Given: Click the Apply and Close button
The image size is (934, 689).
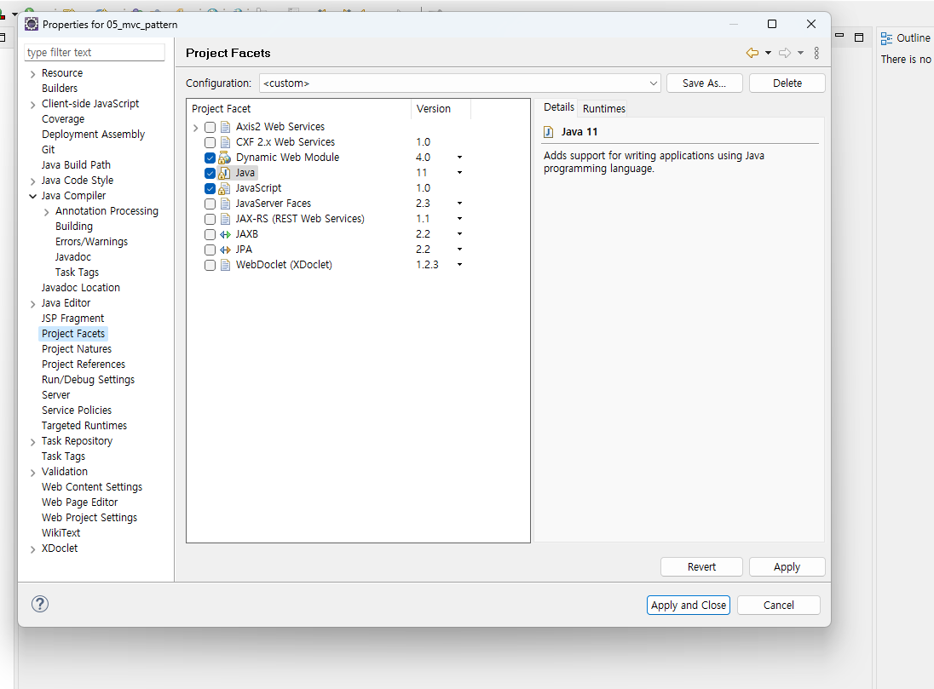Looking at the screenshot, I should point(688,605).
